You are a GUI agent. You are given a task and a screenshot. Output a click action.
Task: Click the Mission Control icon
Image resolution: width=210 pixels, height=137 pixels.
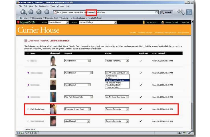163,22
